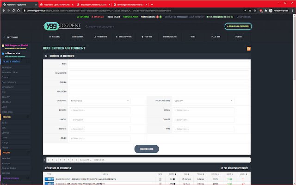Click the Fichier input field

(159, 82)
